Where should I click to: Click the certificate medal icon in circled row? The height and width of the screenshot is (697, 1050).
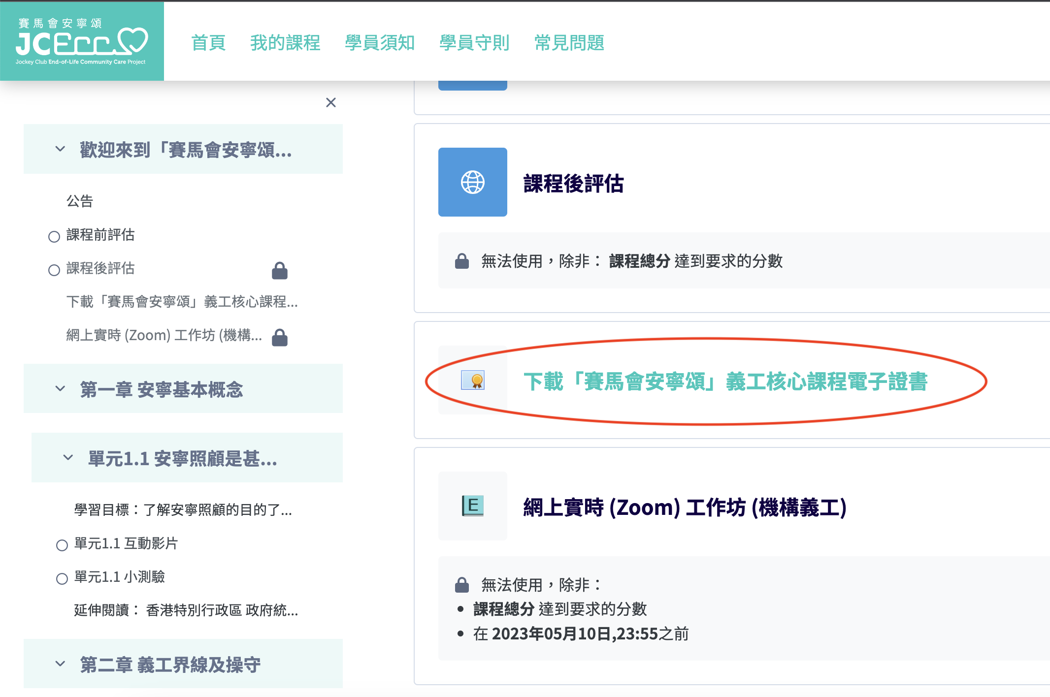point(472,380)
